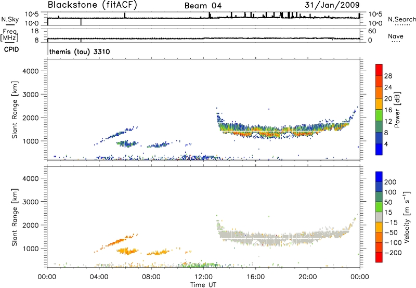Click the N.Sky legend label

coord(10,19)
